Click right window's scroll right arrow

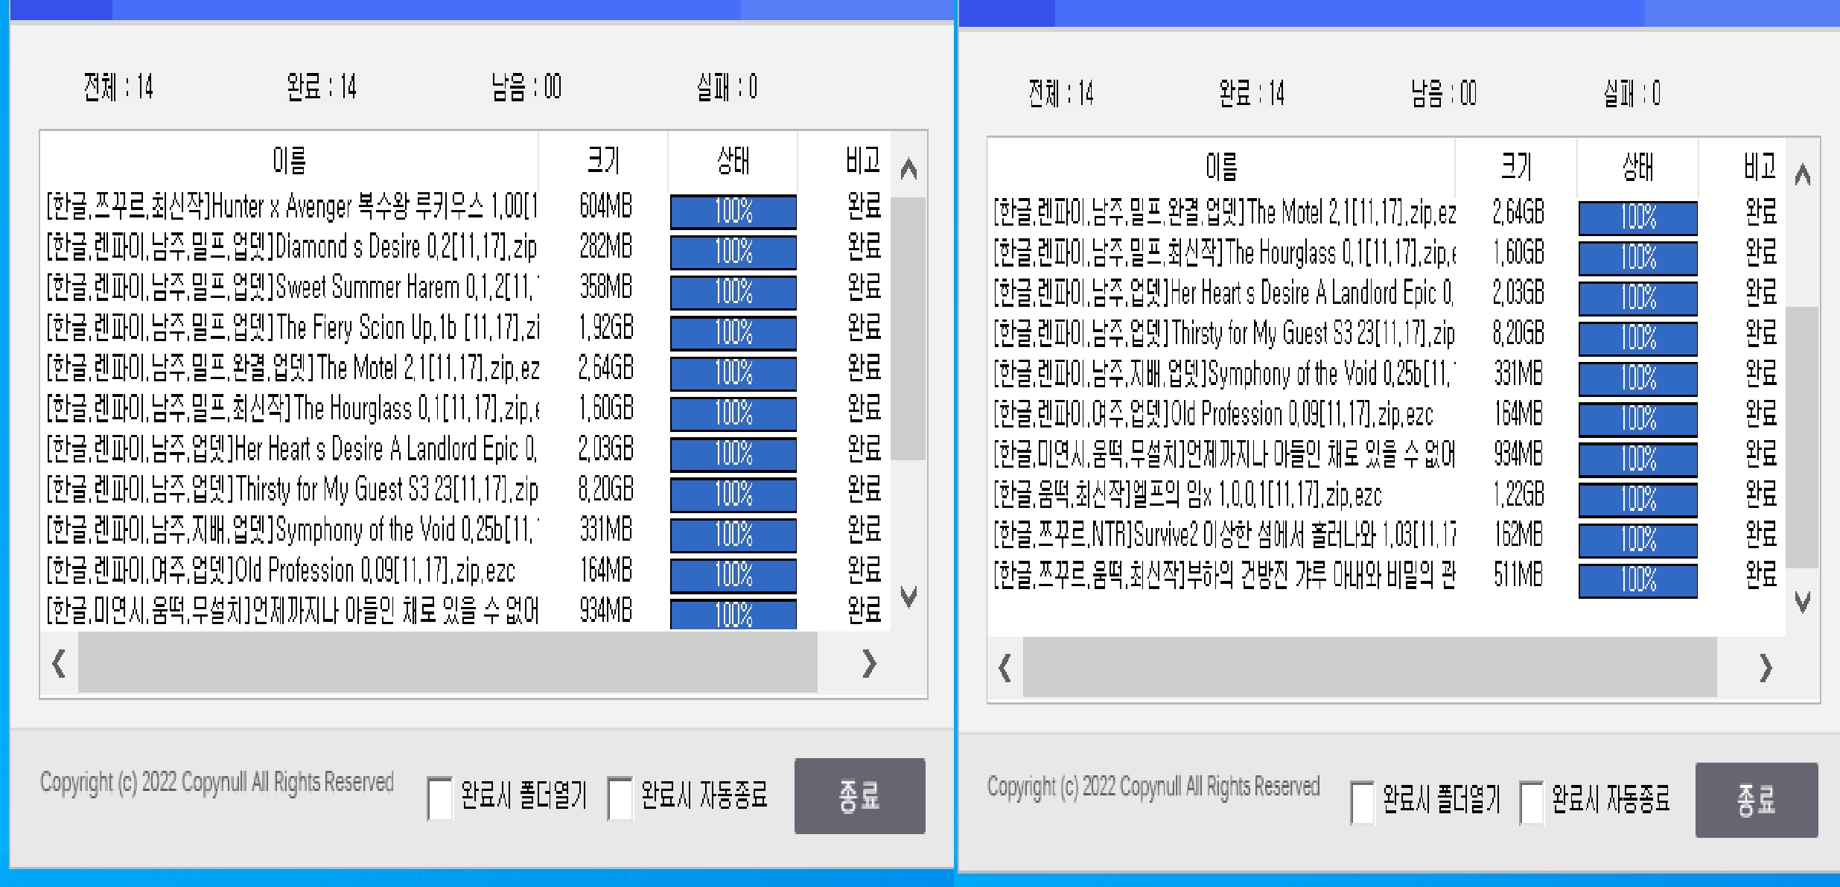point(1766,668)
